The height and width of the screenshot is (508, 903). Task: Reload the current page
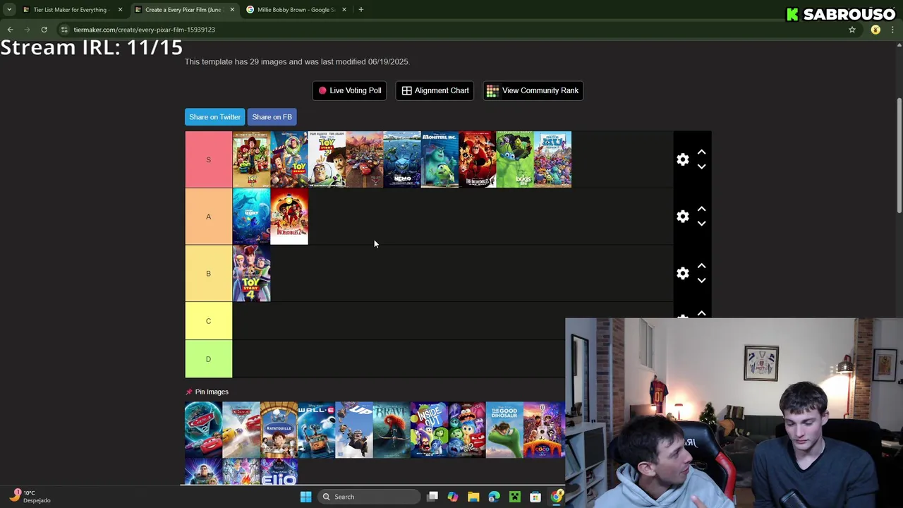pos(44,30)
